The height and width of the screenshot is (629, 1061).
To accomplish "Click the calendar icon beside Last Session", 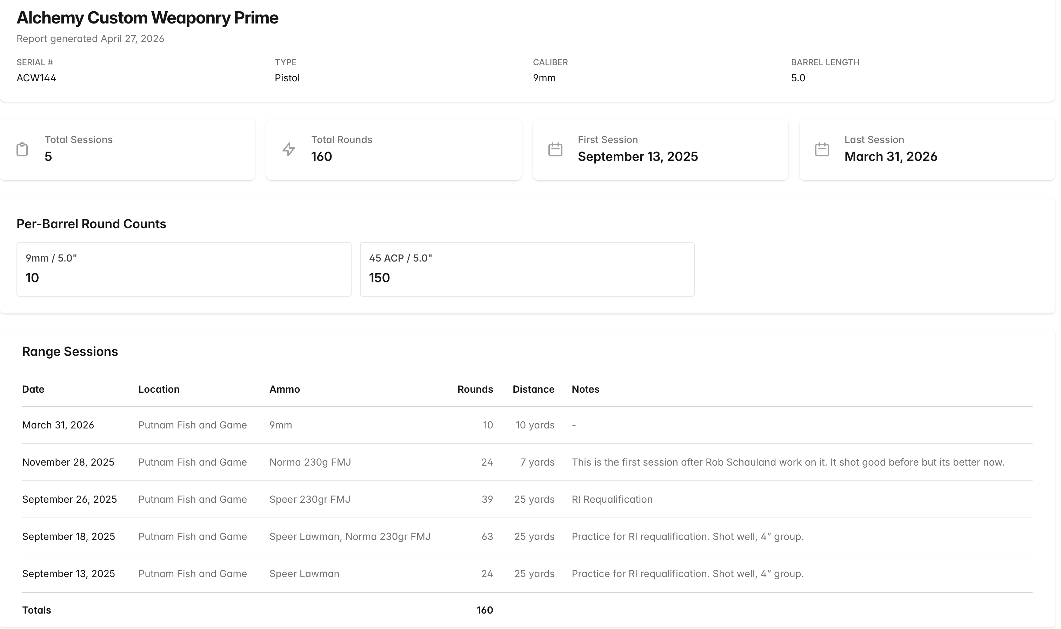I will point(822,150).
